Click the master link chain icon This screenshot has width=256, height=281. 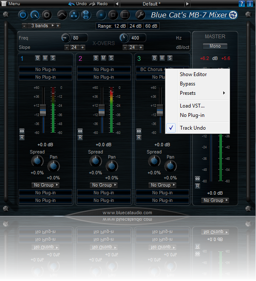[x=197, y=179]
